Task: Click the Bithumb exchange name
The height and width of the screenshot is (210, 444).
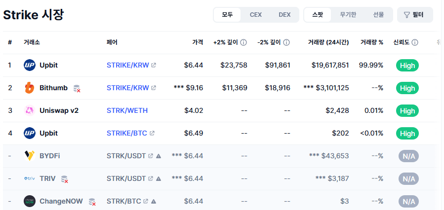Action: (x=53, y=88)
